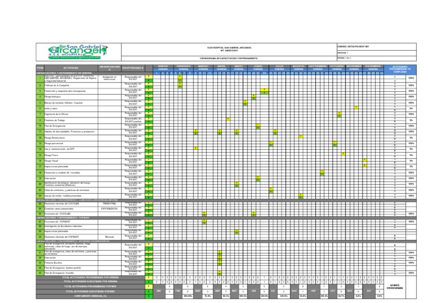Select 'Prevención y combate de incendios' activity
The width and height of the screenshot is (428, 303).
click(71, 173)
